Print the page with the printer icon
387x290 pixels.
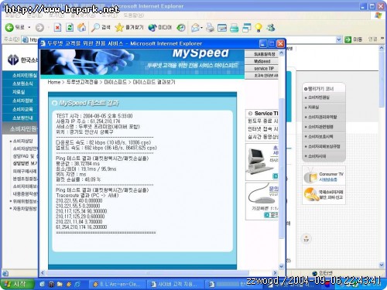pyautogui.click(x=210, y=27)
